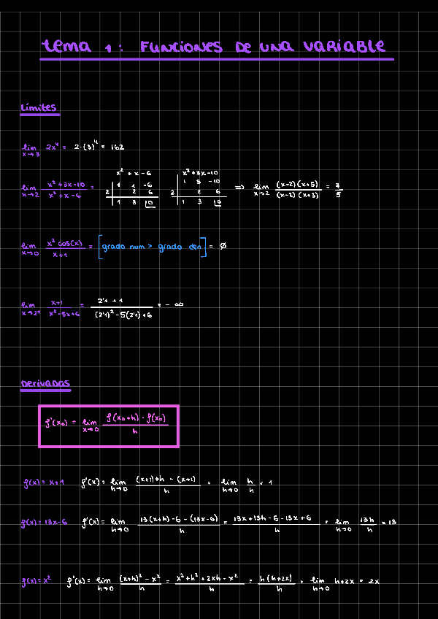The width and height of the screenshot is (438, 619).
Task: Select the 'Derivadas' section heading
Action: (x=45, y=383)
